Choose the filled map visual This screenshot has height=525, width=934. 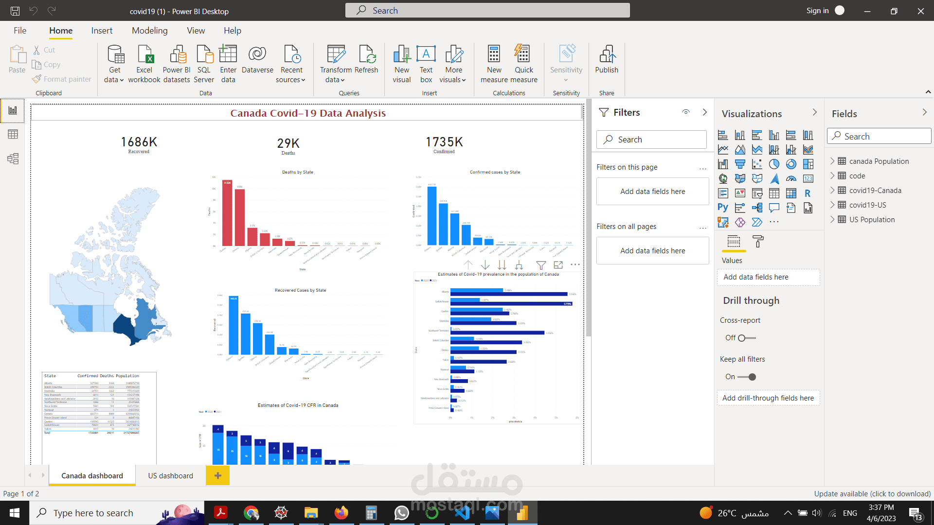pyautogui.click(x=740, y=179)
